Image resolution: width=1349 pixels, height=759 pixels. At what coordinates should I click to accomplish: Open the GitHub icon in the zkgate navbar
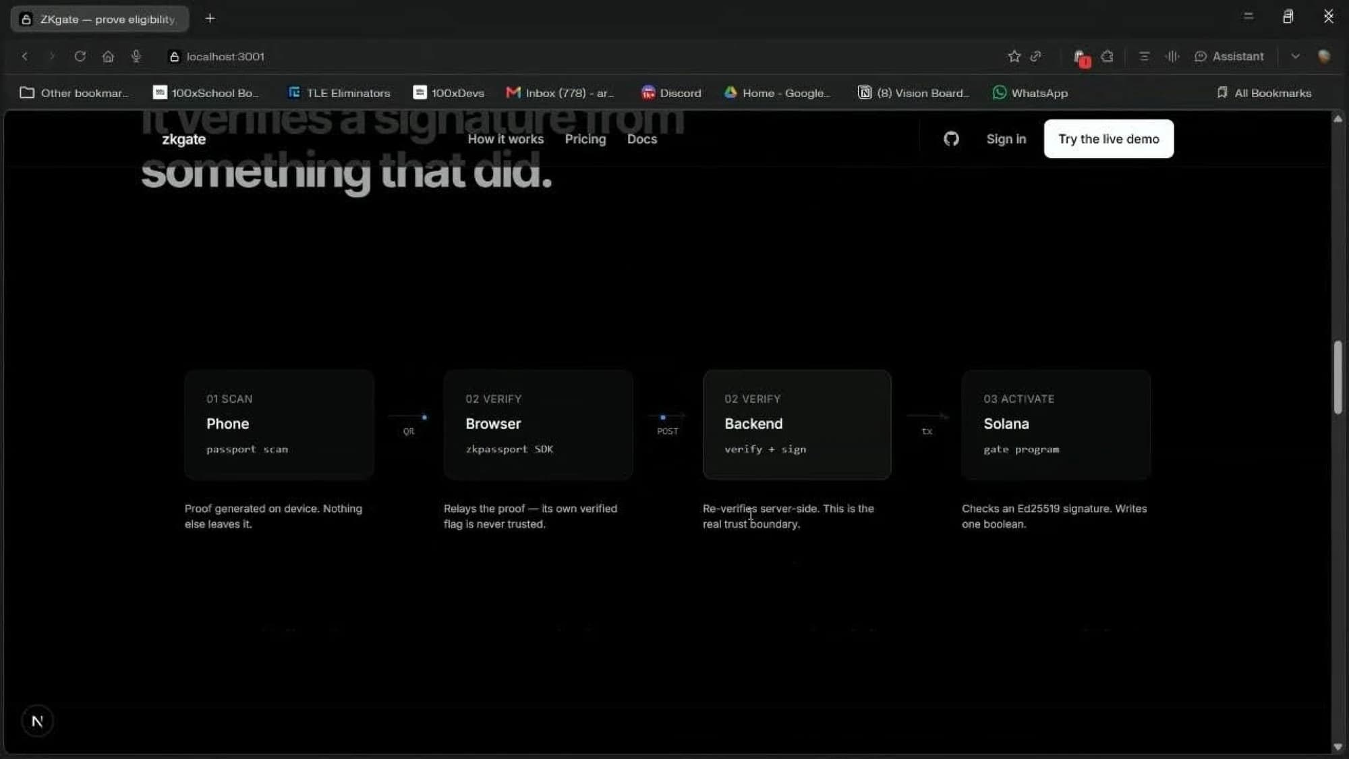pyautogui.click(x=951, y=139)
